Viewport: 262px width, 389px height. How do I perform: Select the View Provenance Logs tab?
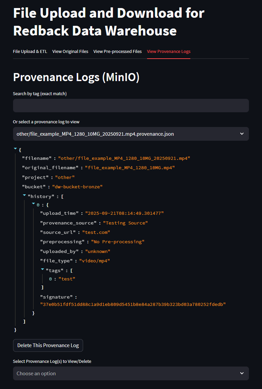pos(169,51)
